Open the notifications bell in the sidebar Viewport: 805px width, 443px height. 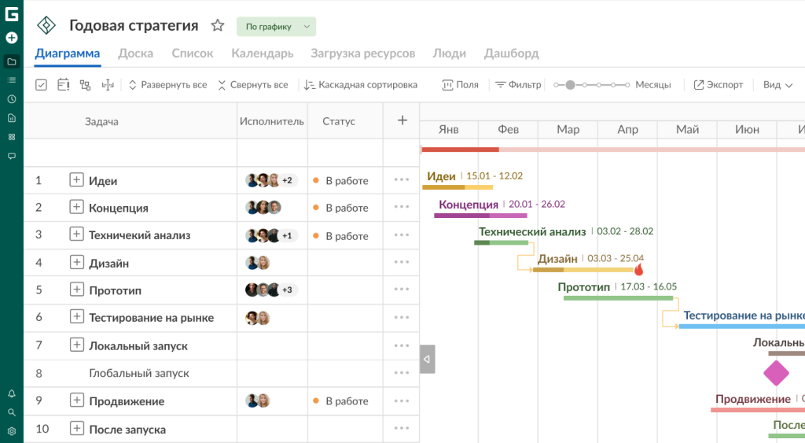click(12, 393)
